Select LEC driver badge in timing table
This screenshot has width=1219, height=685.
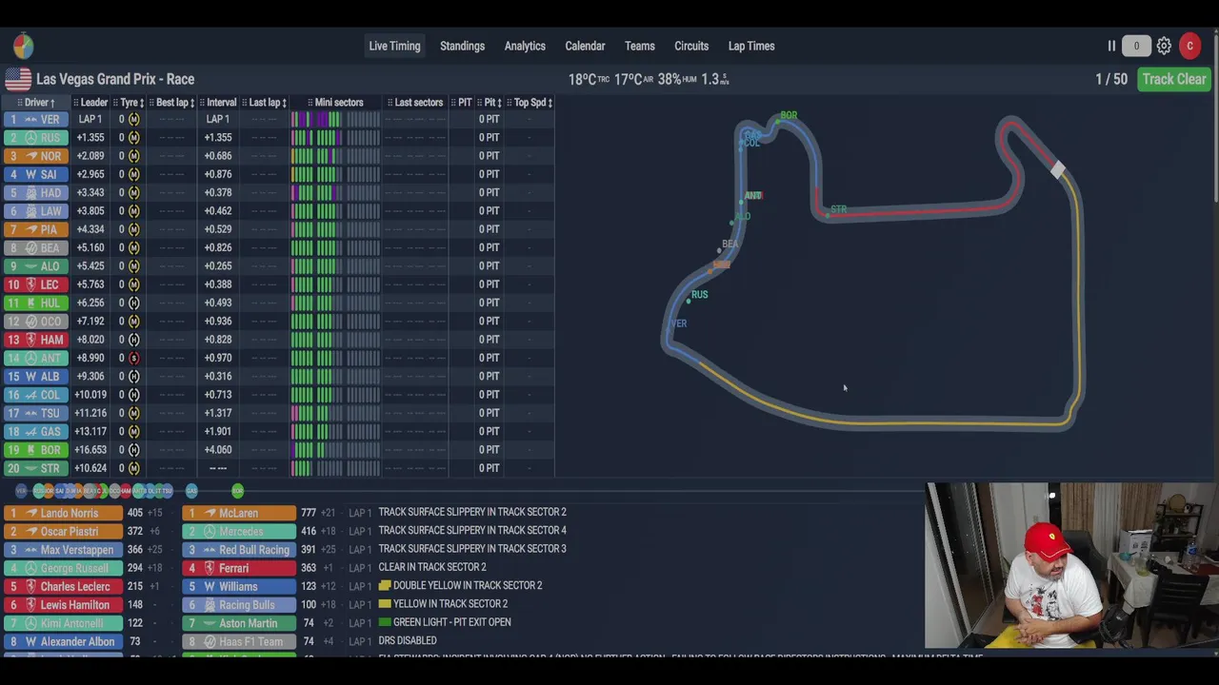(35, 284)
